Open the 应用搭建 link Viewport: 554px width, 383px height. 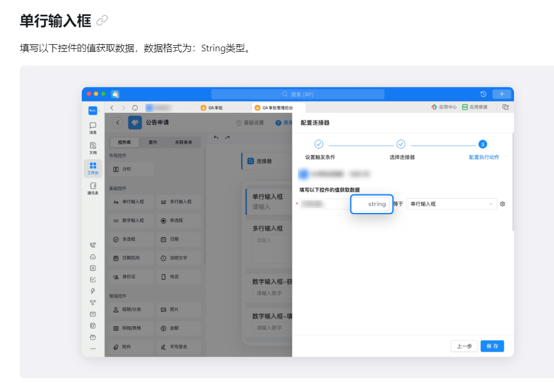point(475,107)
